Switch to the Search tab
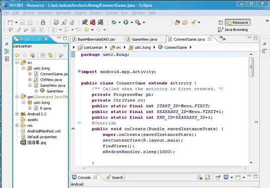 [115, 177]
